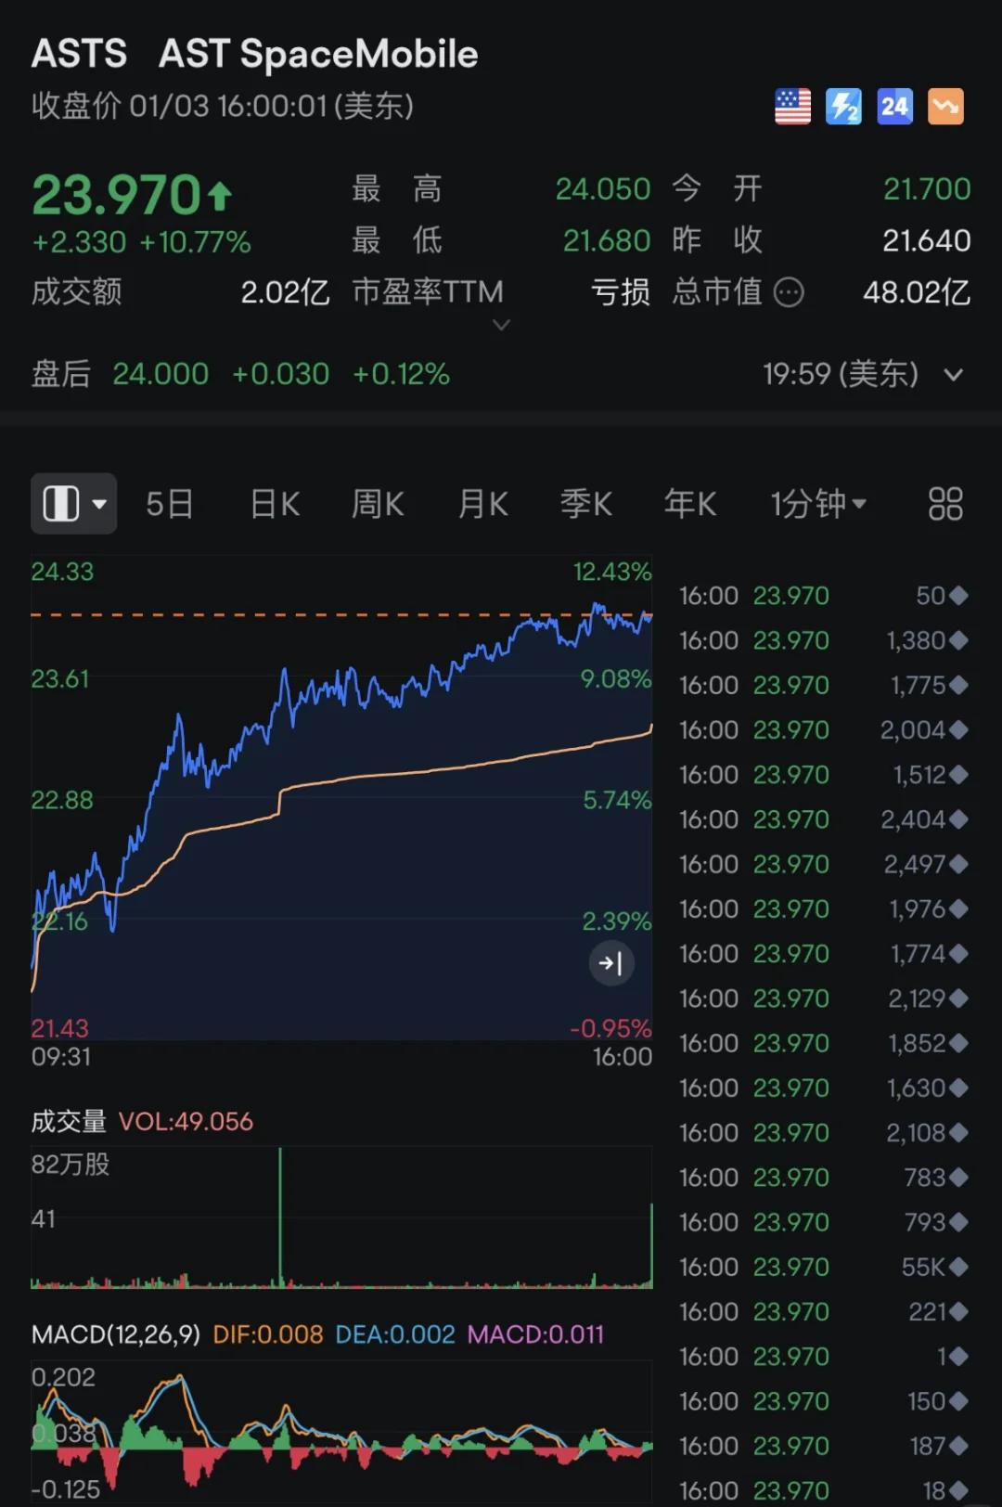Tap the pink MACD:0.011 reading

coord(535,1334)
